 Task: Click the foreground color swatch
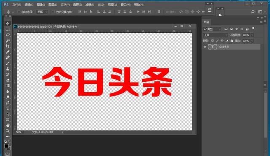6,146
